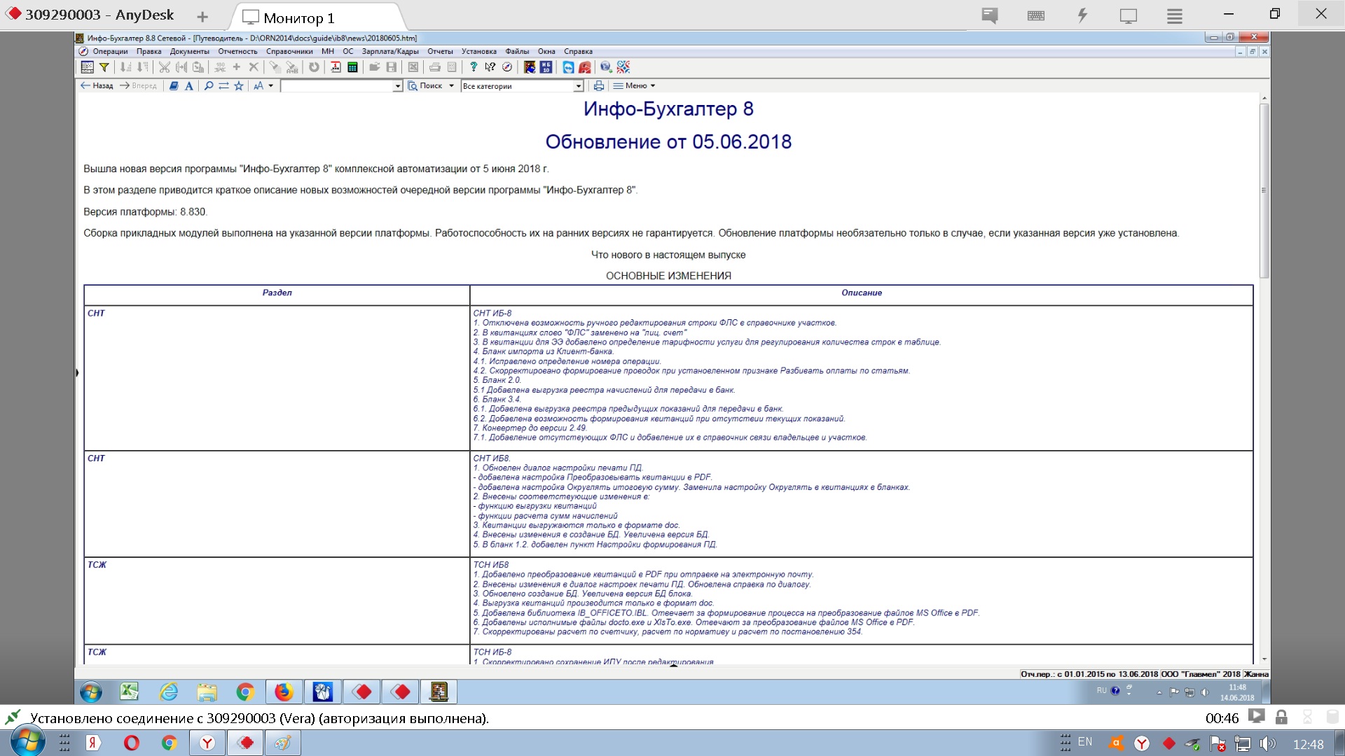Click the context help arrow-question icon
Viewport: 1345px width, 756px height.
coord(490,67)
